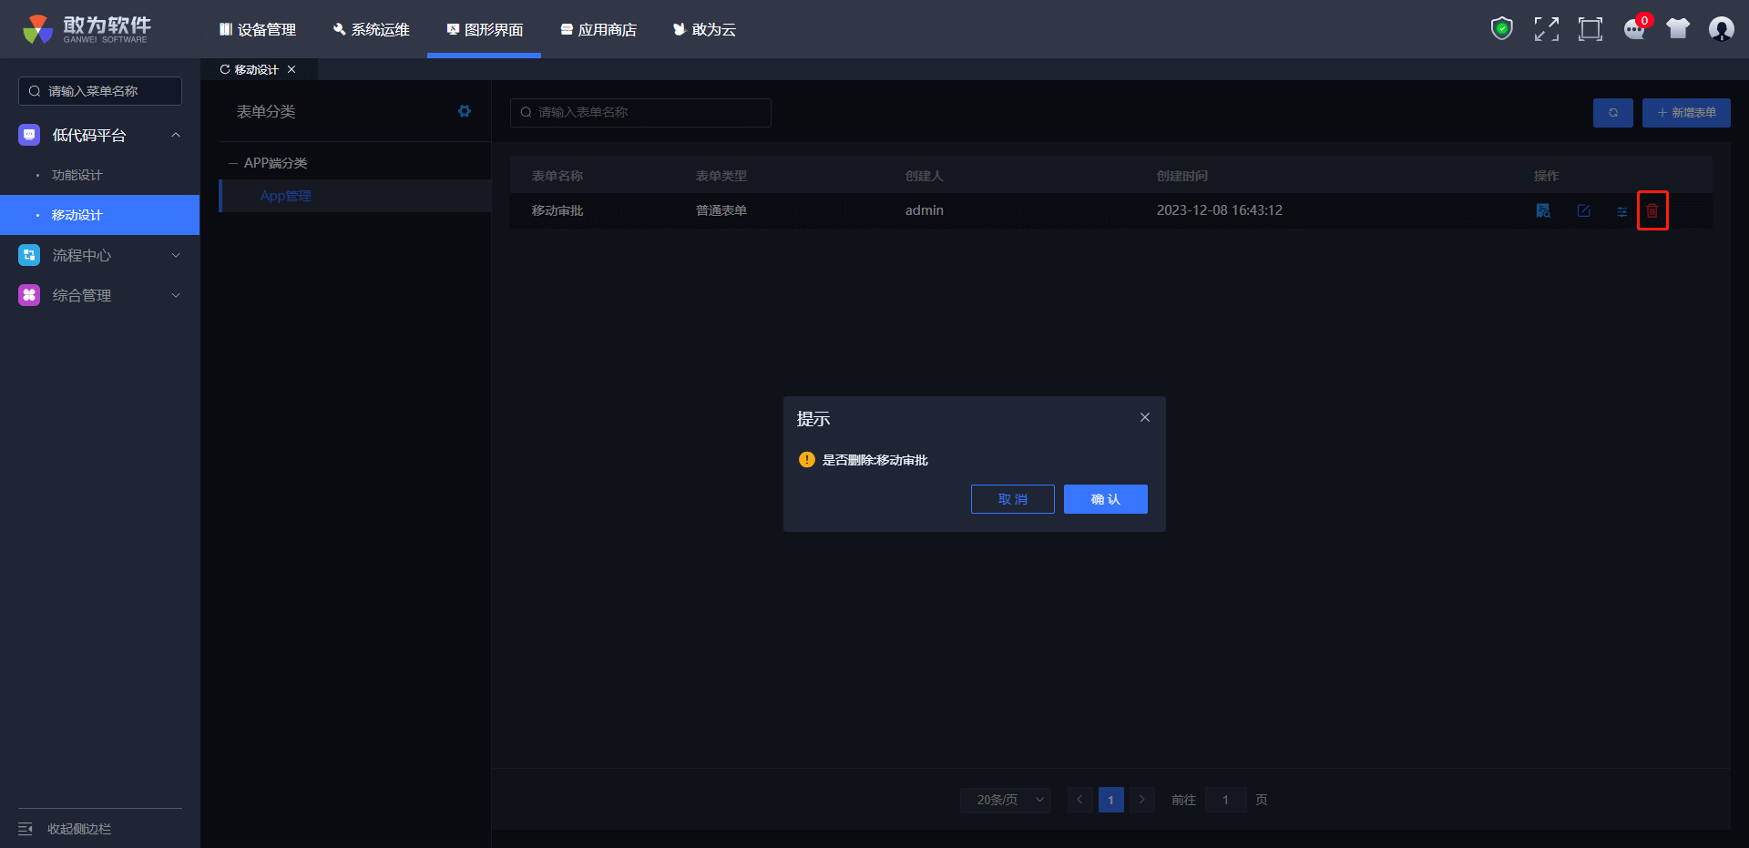Viewport: 1749px width, 848px height.
Task: Switch to the 应用商店 top menu
Action: [598, 29]
